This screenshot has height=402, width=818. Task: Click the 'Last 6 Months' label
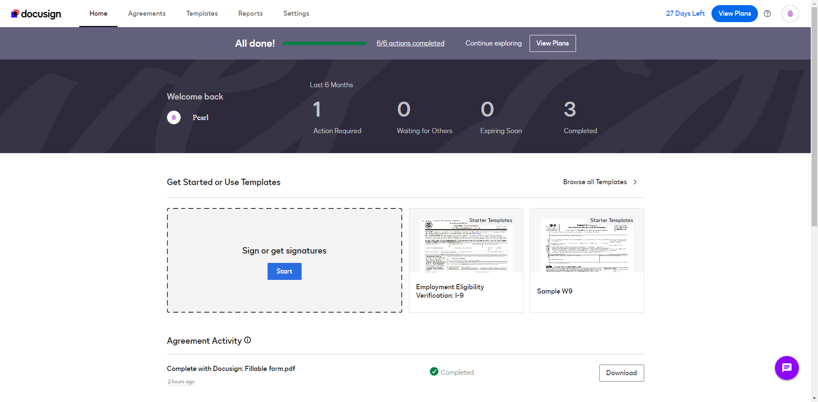click(331, 85)
